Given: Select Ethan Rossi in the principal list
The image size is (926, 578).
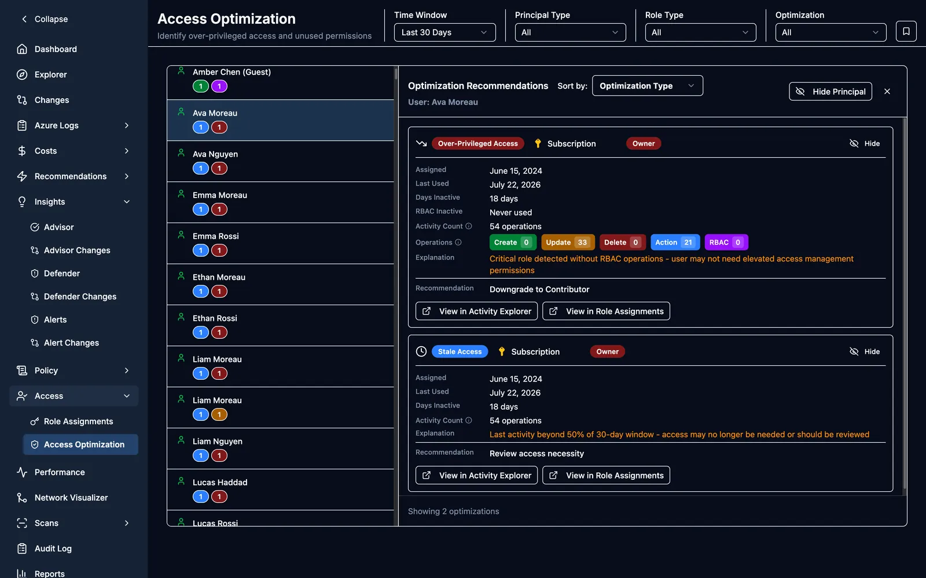Looking at the screenshot, I should click(281, 325).
